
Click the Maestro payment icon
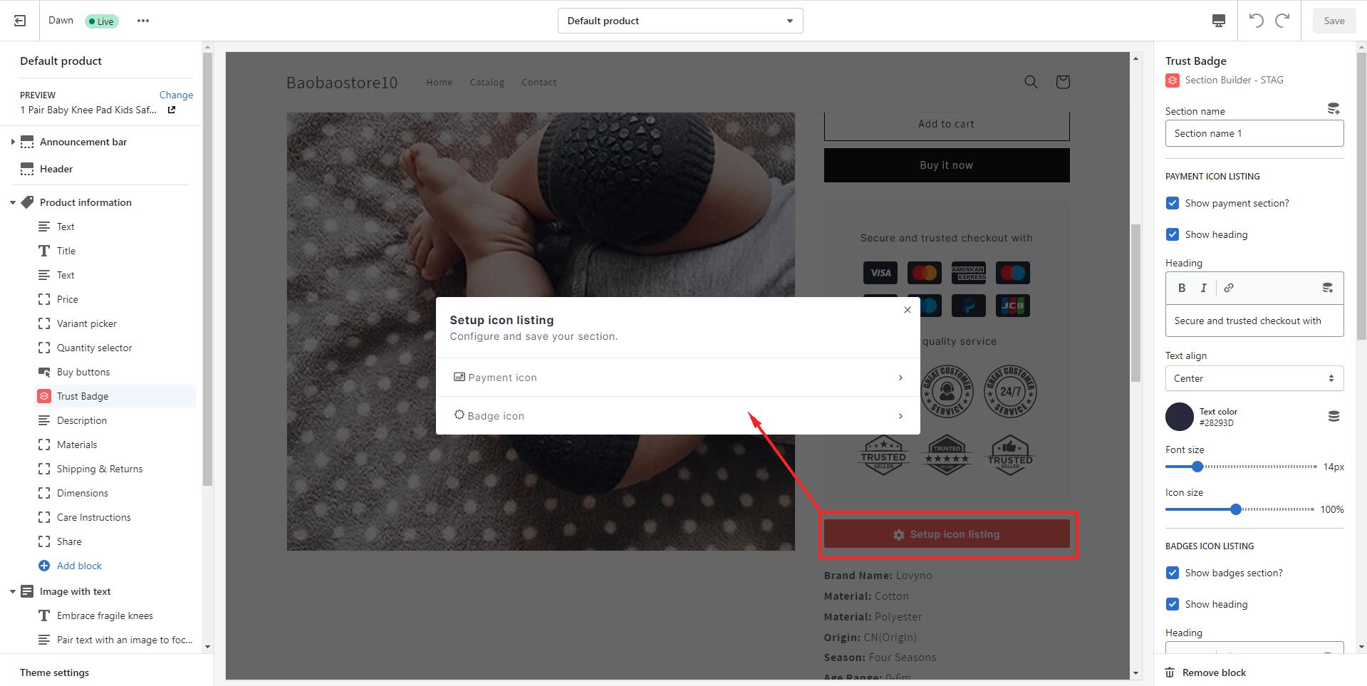[x=1013, y=273]
